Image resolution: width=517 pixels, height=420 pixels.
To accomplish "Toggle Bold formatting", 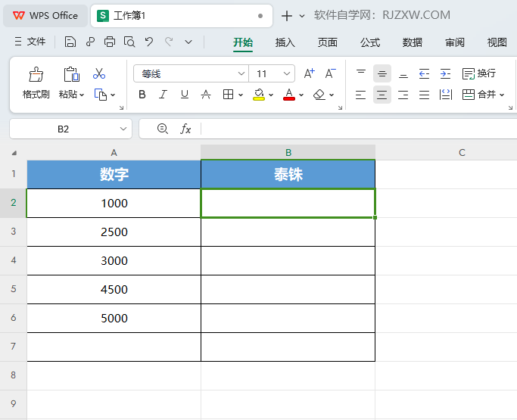I will coord(142,95).
